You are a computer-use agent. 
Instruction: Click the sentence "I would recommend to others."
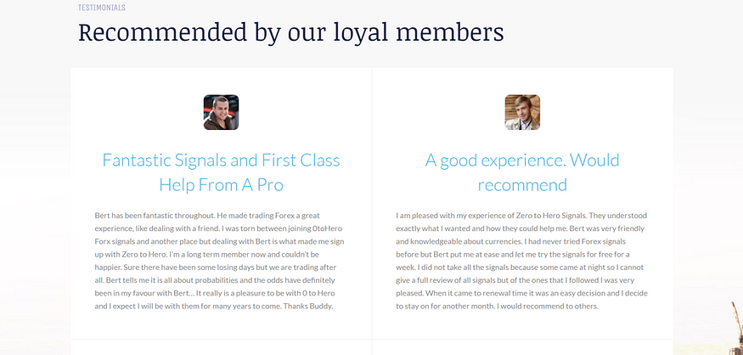[x=548, y=307]
